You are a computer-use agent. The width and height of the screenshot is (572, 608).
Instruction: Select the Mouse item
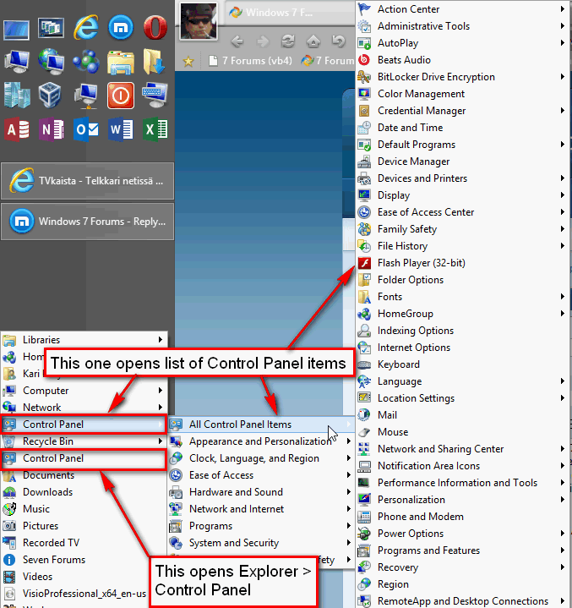463,432
